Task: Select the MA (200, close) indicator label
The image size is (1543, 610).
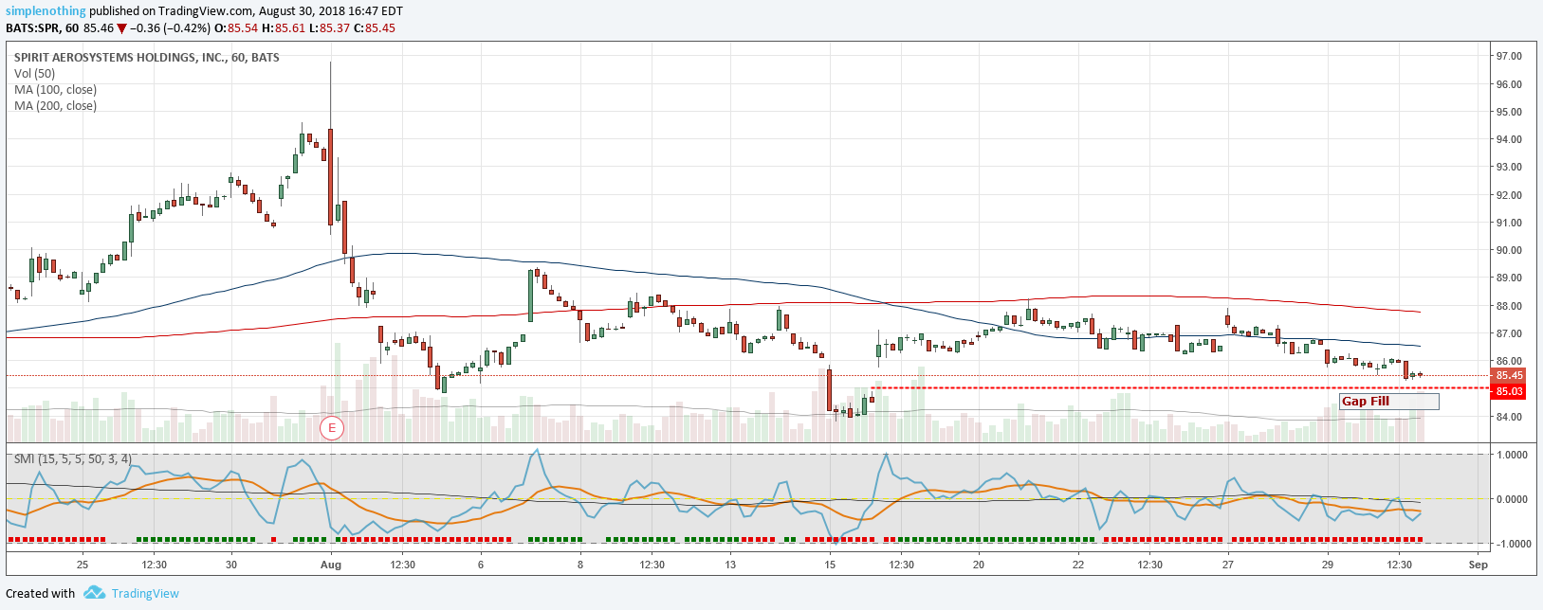Action: point(55,105)
